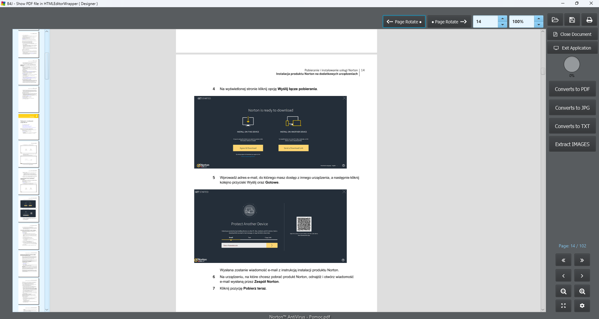Rotate page right with Page Rotate button
The image size is (599, 319).
pos(449,22)
